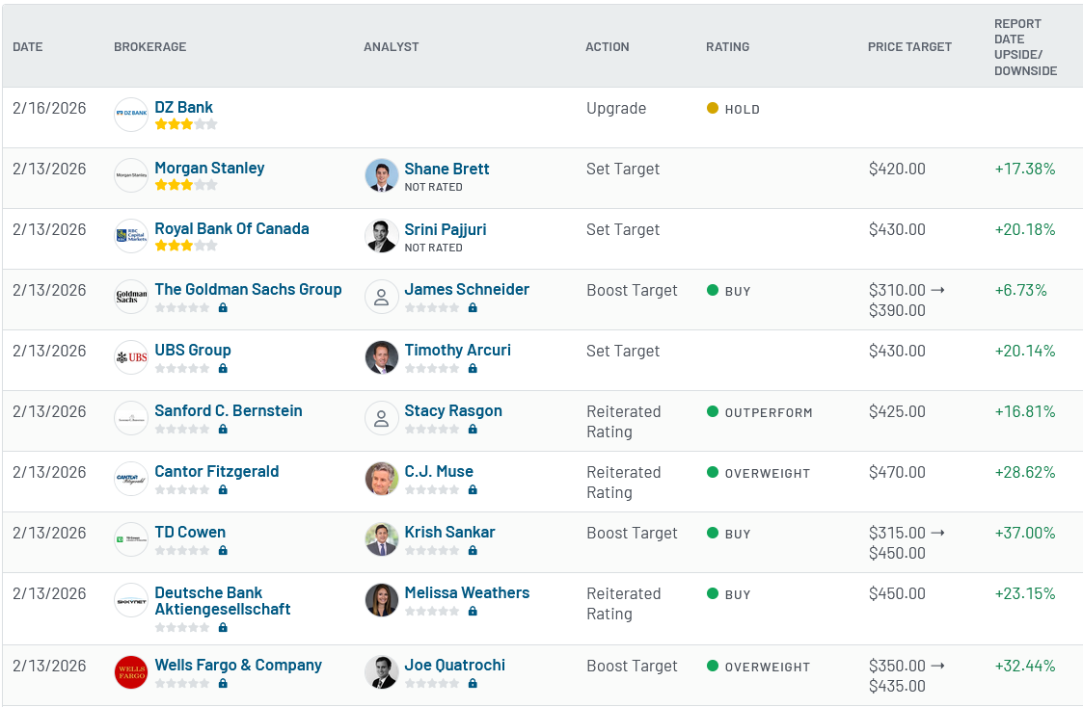The width and height of the screenshot is (1083, 707).
Task: Click Joe Quatrochi's profile photo
Action: click(382, 672)
